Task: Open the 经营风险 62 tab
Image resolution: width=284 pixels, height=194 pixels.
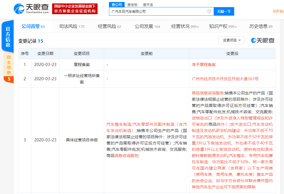Action: [109, 26]
